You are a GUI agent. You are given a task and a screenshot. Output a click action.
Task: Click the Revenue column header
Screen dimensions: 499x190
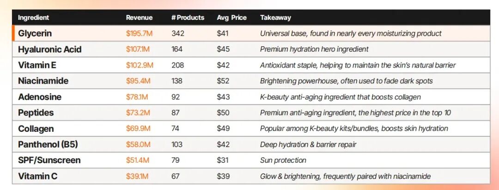click(x=139, y=18)
